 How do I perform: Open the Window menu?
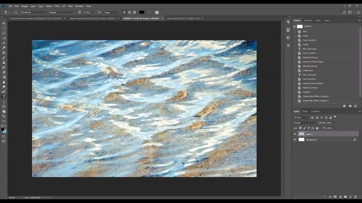click(80, 6)
